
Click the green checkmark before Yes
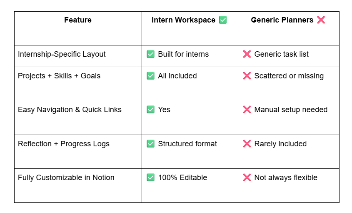(x=151, y=110)
